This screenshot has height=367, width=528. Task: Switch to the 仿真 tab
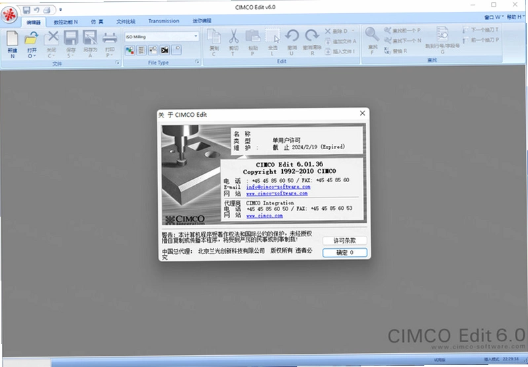click(x=97, y=22)
